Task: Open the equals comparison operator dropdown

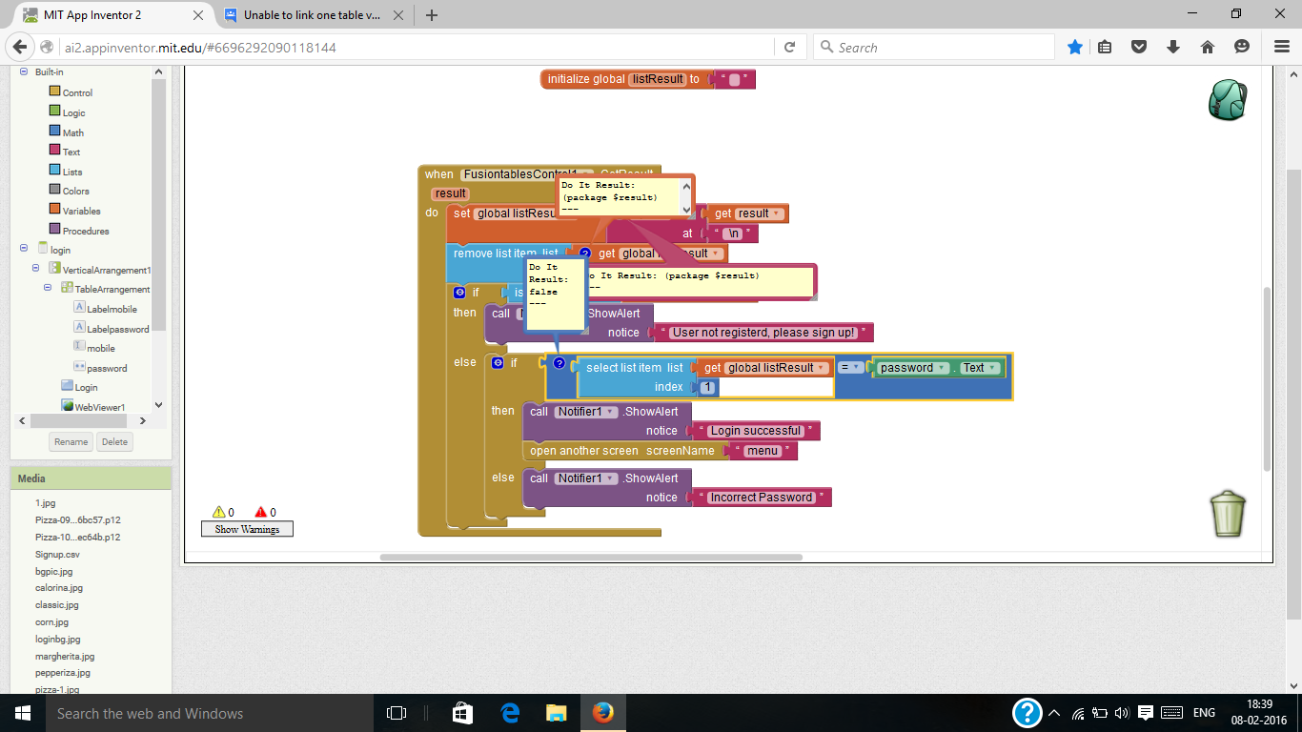Action: click(x=857, y=368)
